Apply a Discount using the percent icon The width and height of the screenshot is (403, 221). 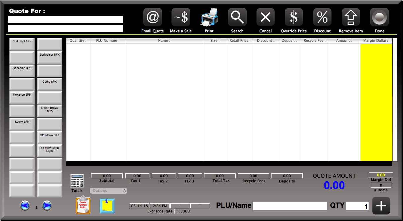click(x=322, y=17)
